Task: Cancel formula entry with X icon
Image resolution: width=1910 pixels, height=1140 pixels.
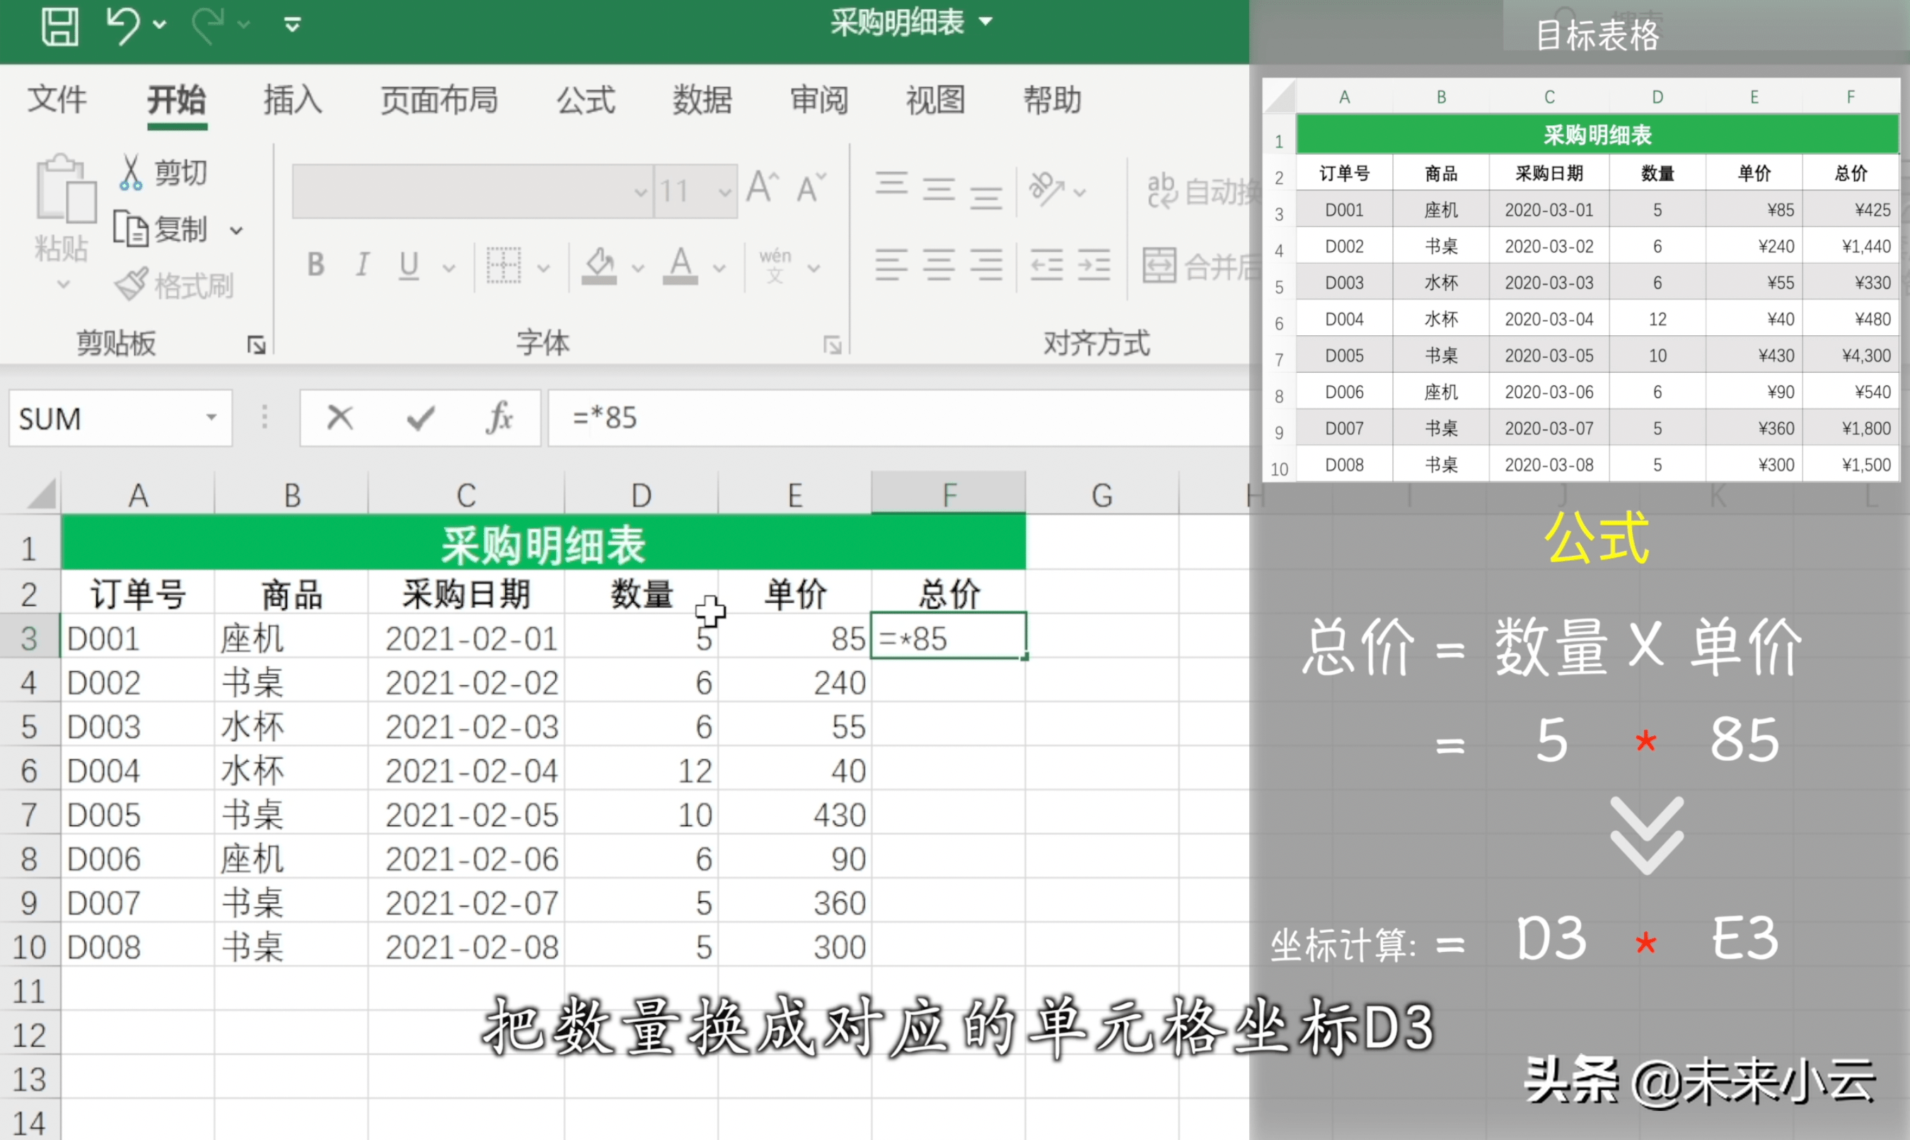Action: [340, 419]
